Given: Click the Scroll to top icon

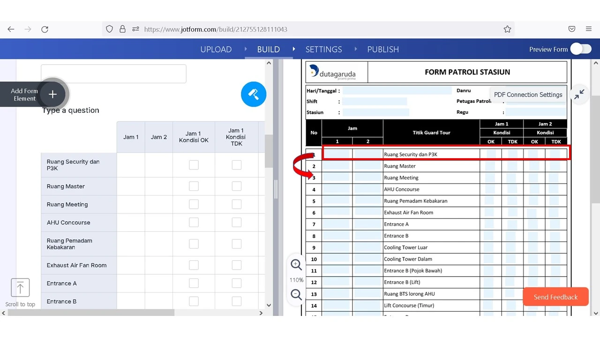Looking at the screenshot, I should click(x=20, y=287).
